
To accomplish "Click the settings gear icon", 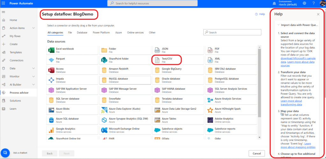I will (x=304, y=3).
